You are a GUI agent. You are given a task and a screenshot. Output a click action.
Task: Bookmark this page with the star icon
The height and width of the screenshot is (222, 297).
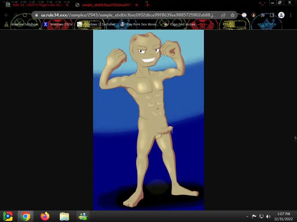tap(233, 15)
